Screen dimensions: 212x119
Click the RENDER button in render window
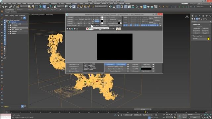(157, 20)
